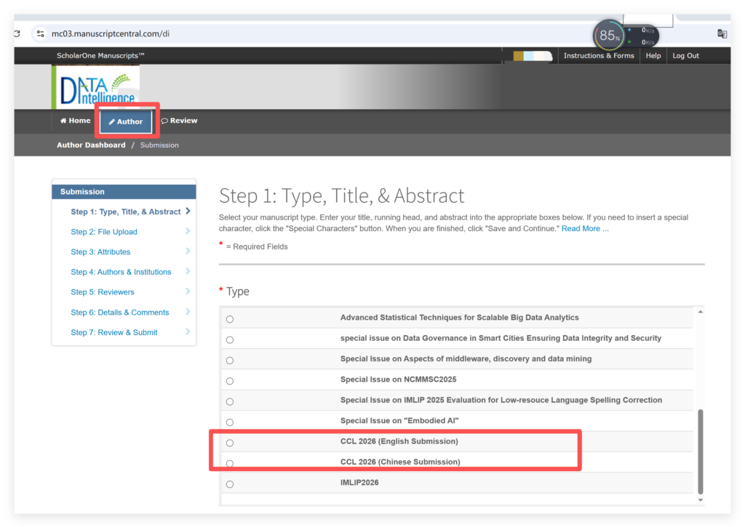Click "Special Issue on NCMMSC2025" label text
Image resolution: width=745 pixels, height=527 pixels.
coord(398,379)
